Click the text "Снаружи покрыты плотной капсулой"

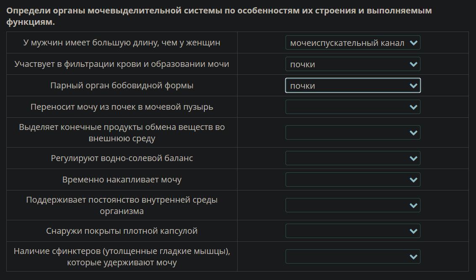[122, 231]
